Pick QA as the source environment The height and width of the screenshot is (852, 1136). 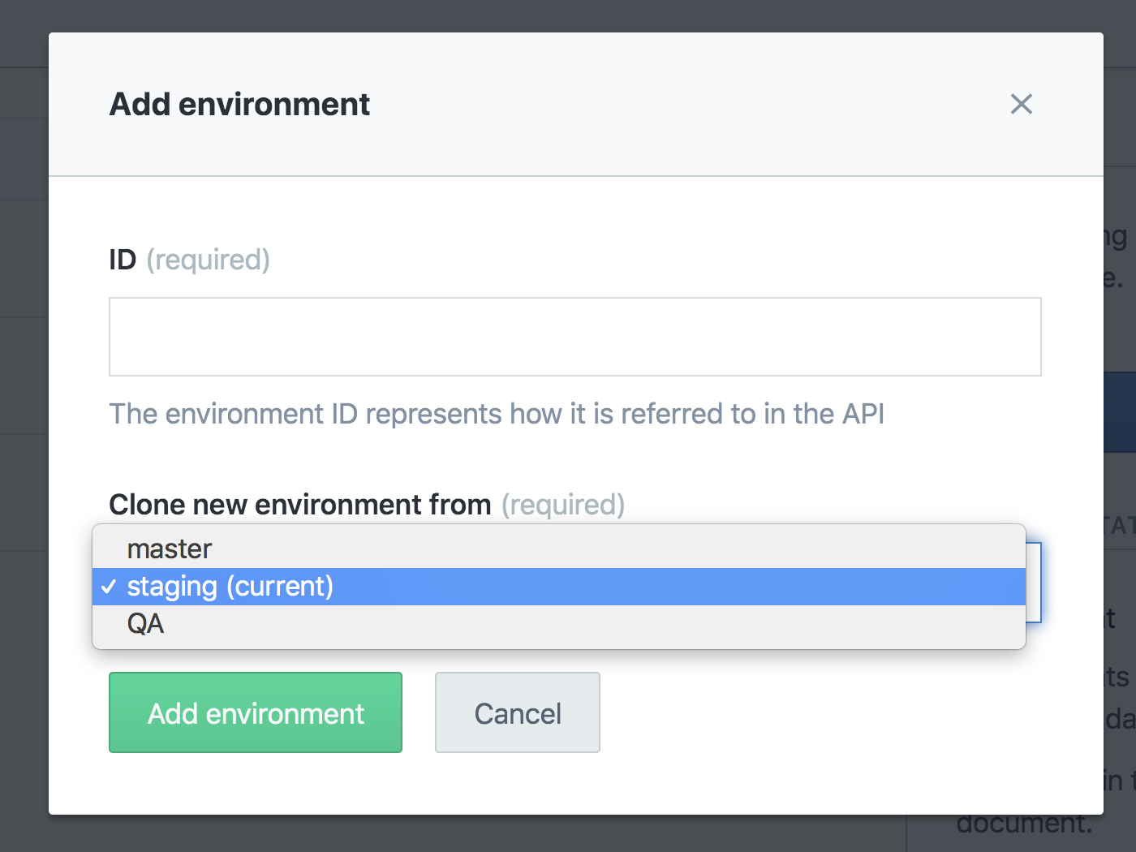pyautogui.click(x=146, y=624)
